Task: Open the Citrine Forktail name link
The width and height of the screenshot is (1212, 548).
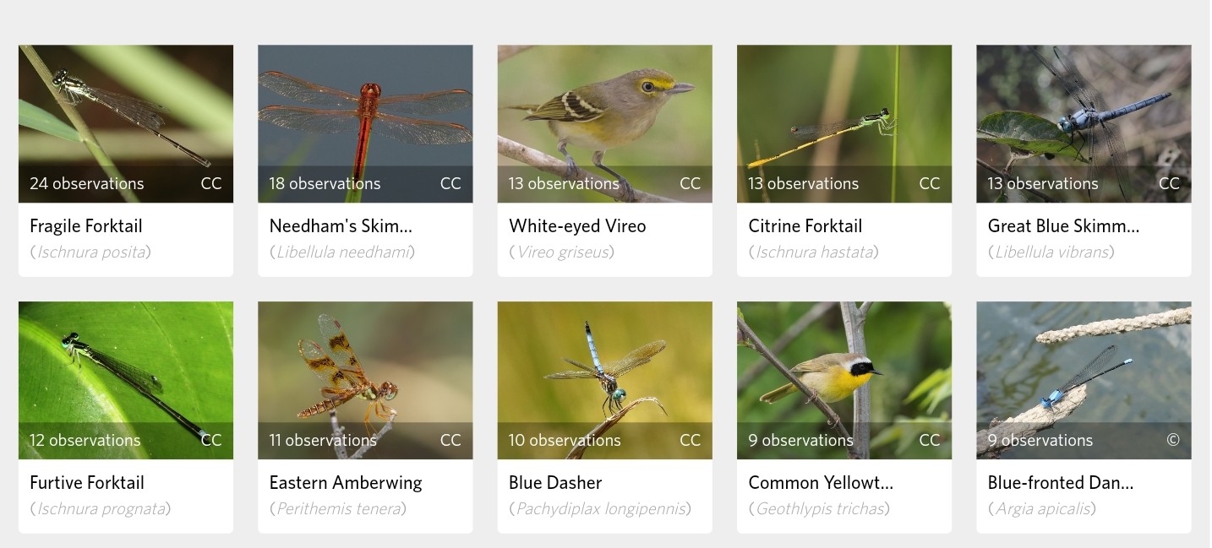Action: click(805, 226)
